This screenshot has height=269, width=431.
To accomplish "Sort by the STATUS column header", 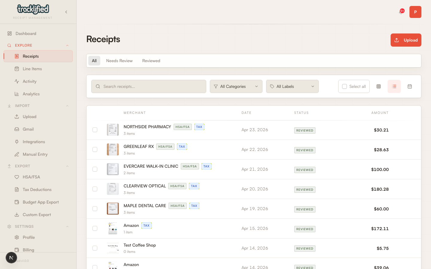I will [x=301, y=113].
